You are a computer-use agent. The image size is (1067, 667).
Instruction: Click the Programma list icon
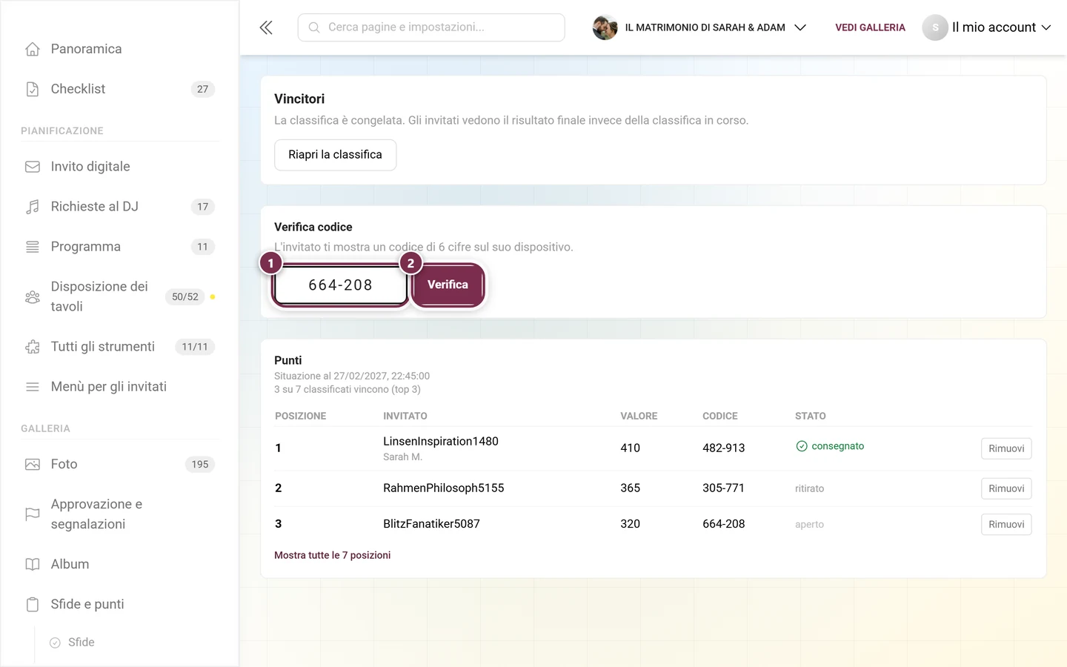click(33, 247)
